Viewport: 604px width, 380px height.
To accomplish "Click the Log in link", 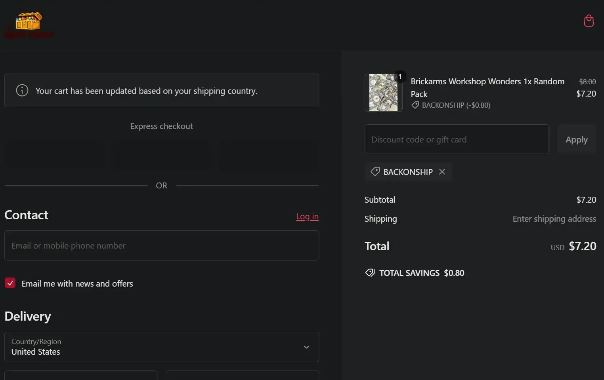I will 307,217.
